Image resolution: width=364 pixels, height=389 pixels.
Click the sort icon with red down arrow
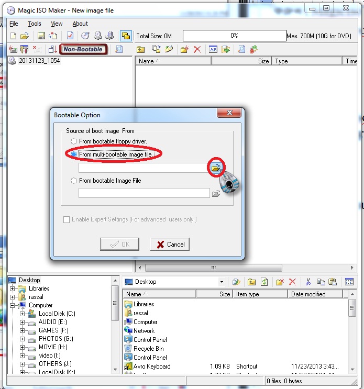[53, 49]
